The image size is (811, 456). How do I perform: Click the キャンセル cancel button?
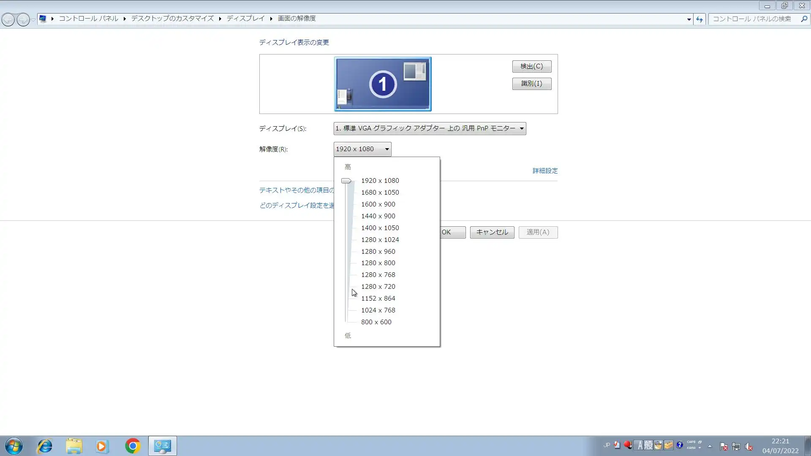coord(492,232)
